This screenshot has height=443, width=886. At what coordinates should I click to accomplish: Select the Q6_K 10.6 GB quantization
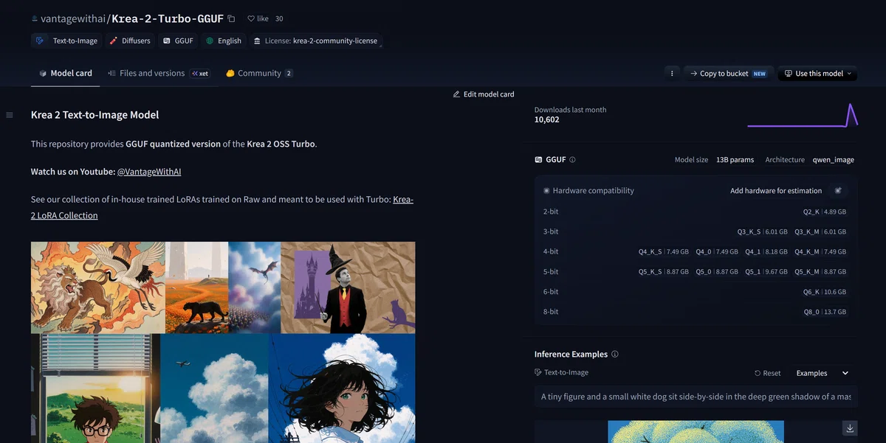[x=825, y=292]
